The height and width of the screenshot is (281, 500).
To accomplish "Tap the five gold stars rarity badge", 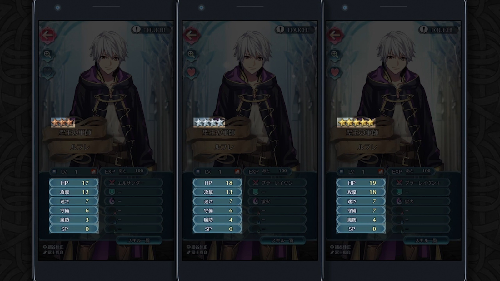I will click(356, 122).
